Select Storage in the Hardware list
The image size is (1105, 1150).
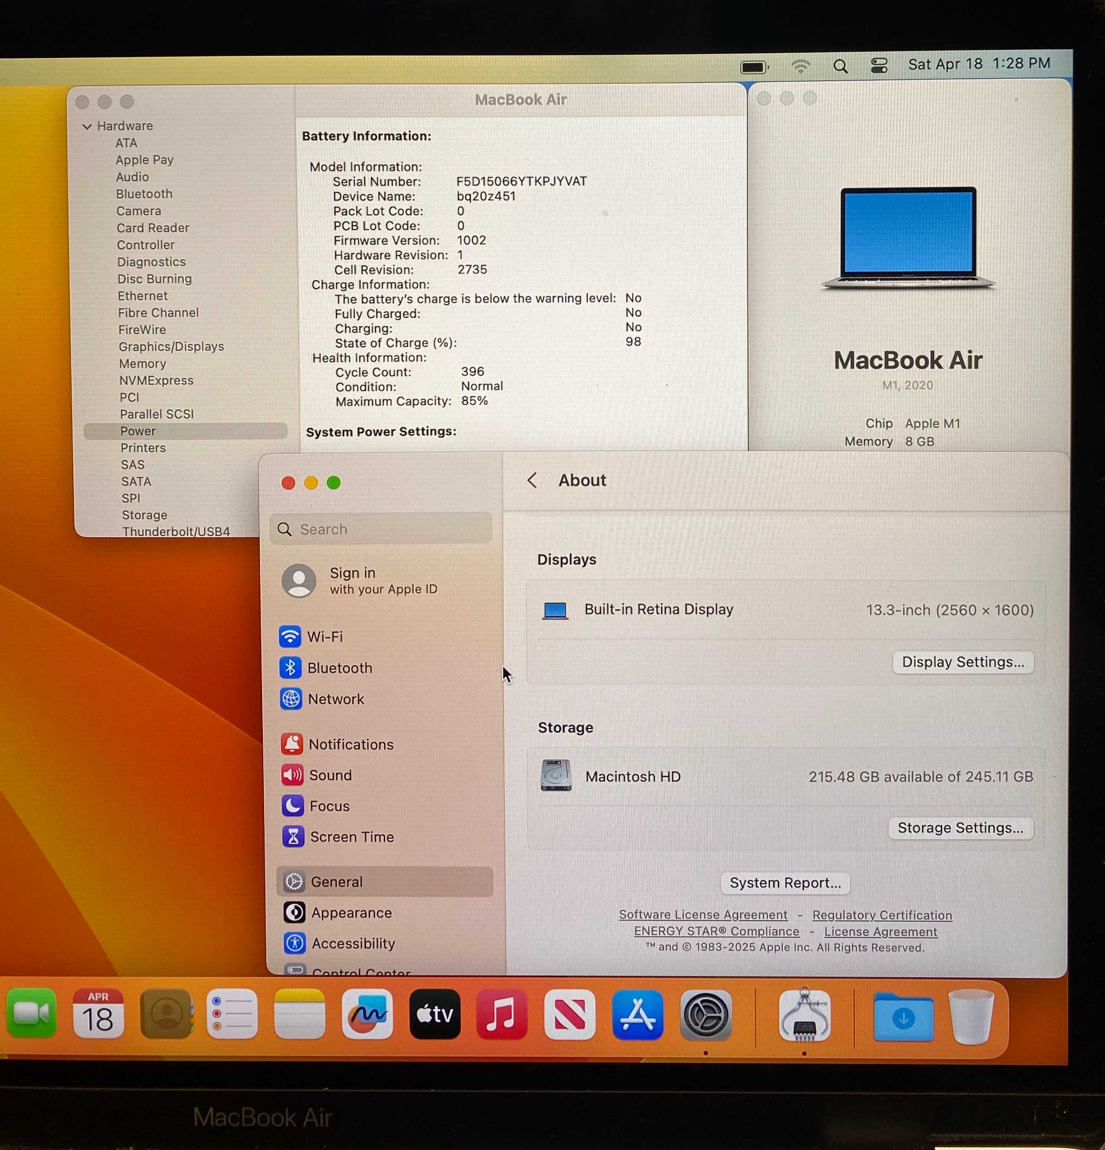point(145,515)
